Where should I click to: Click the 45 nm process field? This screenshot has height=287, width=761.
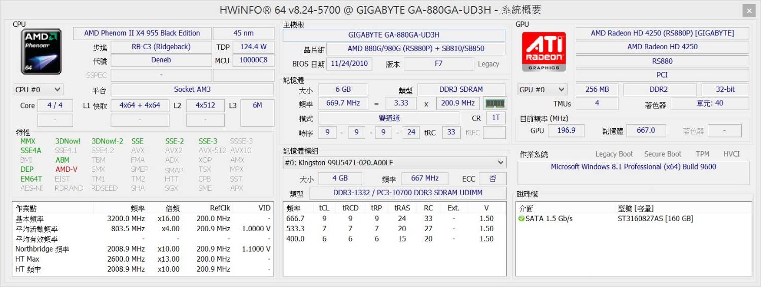point(244,33)
